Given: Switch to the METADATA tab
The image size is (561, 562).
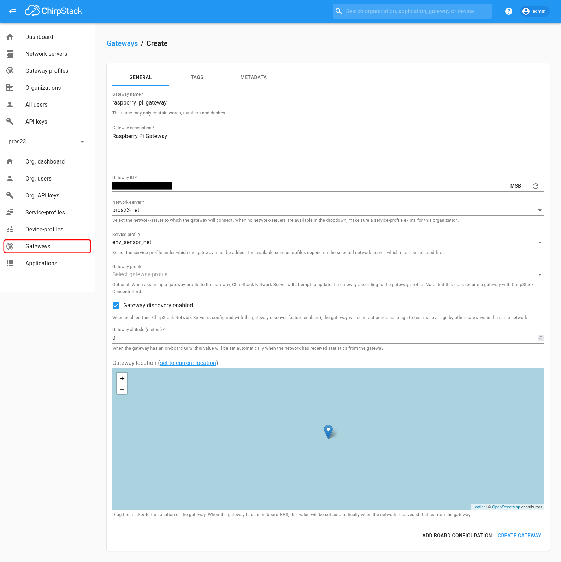Looking at the screenshot, I should (254, 77).
